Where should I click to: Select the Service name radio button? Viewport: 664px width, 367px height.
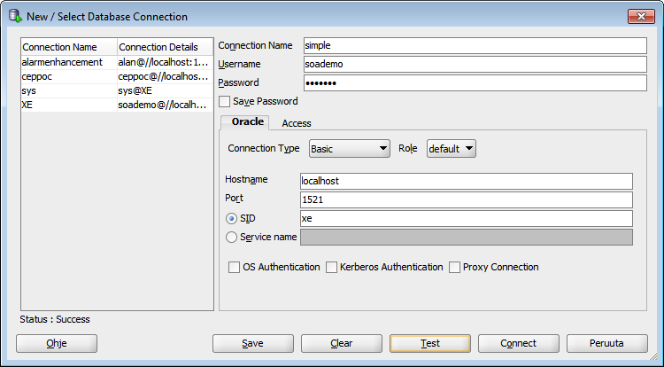231,237
